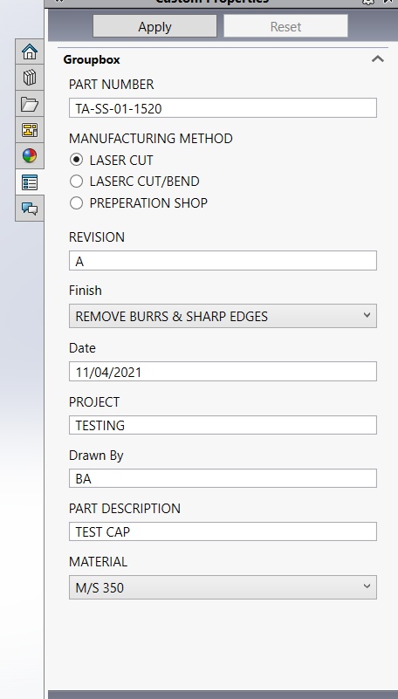Open the Finish dropdown list

coord(223,316)
